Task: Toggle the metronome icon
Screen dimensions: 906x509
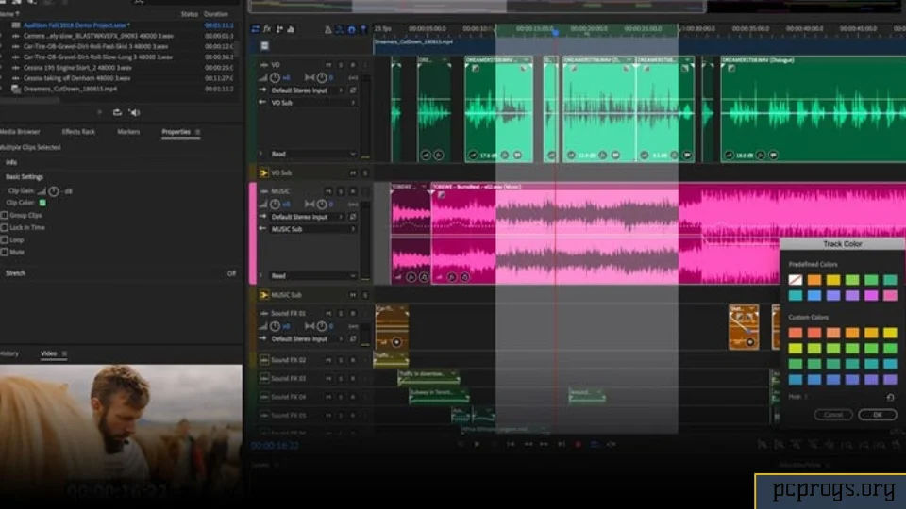Action: coord(327,29)
